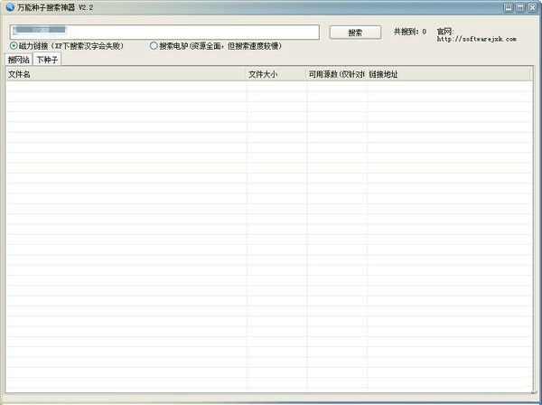This screenshot has height=405, width=542.
Task: Sort by the 链接地址 column header
Action: pos(448,74)
